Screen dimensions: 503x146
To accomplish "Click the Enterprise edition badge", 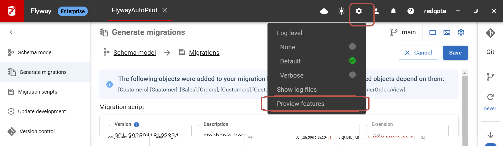I will (x=73, y=11).
